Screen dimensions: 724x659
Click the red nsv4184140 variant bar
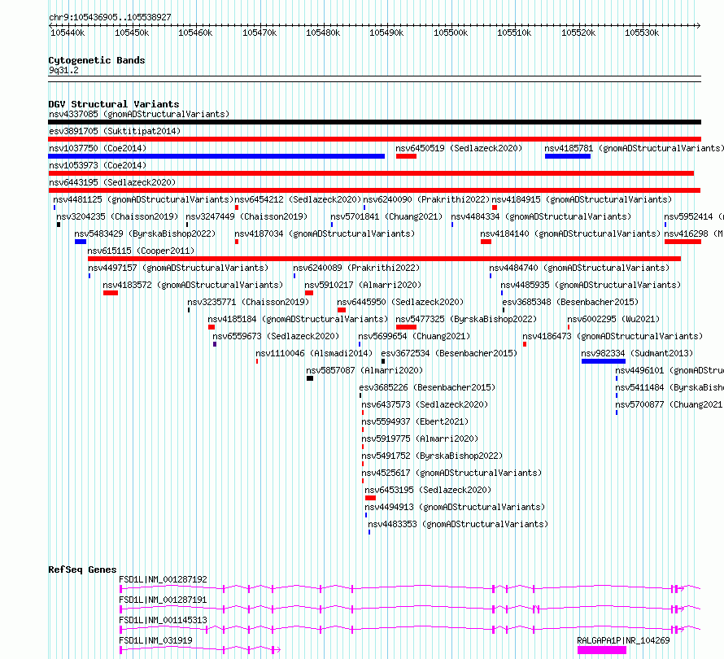pos(486,242)
